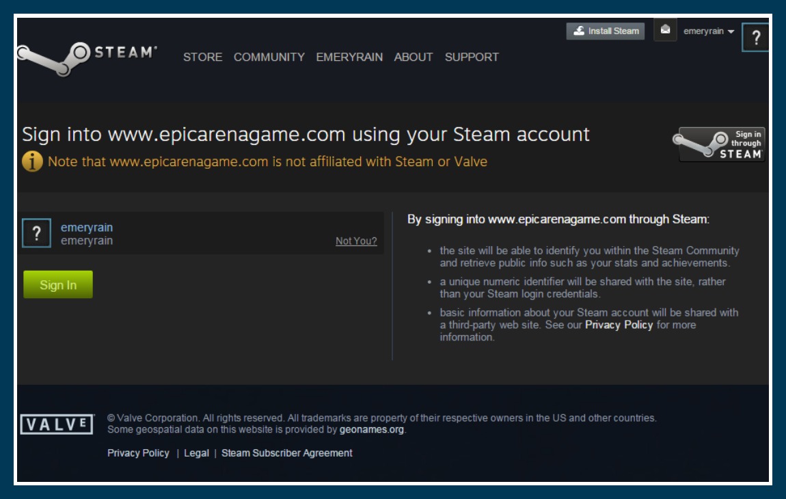Expand the emeryrain account dropdown

pyautogui.click(x=709, y=31)
